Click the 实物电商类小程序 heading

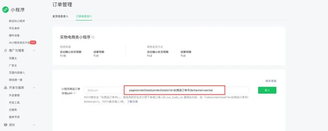(x=75, y=37)
